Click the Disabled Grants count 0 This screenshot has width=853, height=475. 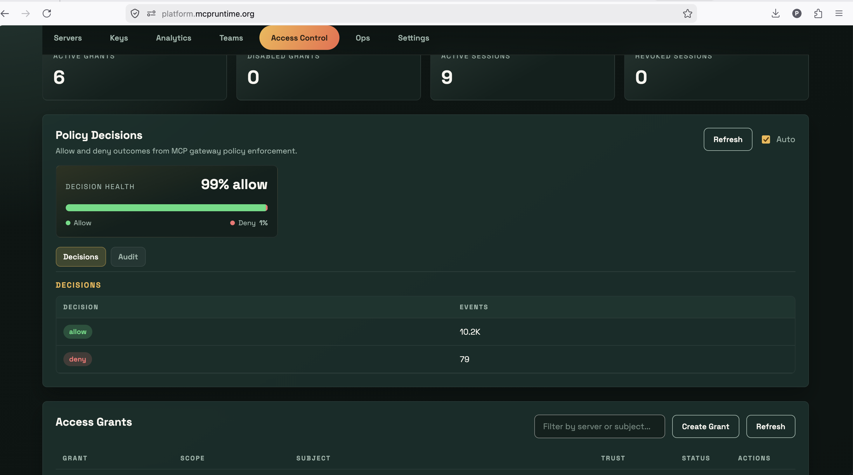pos(253,77)
